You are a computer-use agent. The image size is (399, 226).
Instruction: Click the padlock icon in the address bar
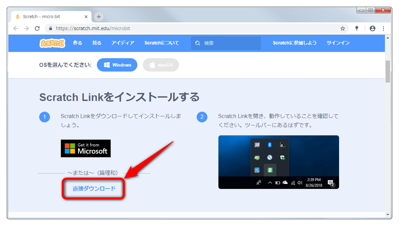50,29
